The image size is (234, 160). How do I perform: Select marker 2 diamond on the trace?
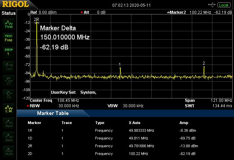point(204,67)
